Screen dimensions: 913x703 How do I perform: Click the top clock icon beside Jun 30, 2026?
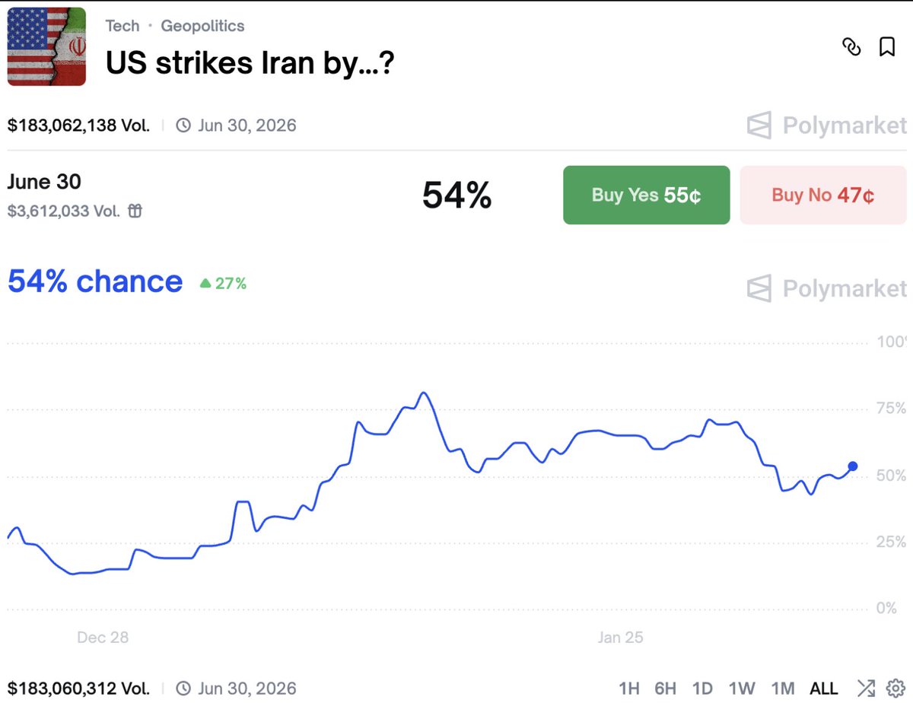coord(183,126)
